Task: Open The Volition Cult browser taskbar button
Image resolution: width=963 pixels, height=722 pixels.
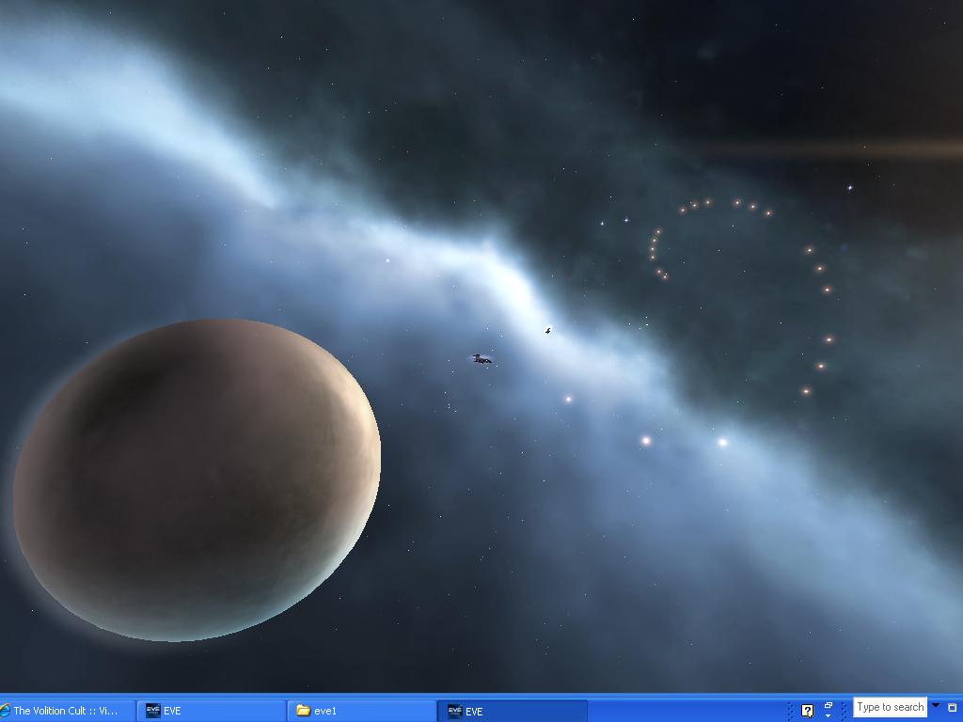Action: click(67, 711)
